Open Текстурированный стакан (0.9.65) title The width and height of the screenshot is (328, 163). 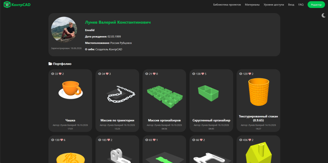[258, 118]
